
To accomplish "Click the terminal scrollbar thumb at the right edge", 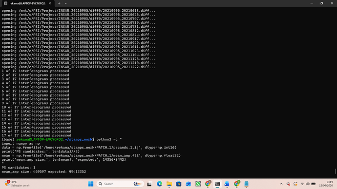I will coord(336,171).
